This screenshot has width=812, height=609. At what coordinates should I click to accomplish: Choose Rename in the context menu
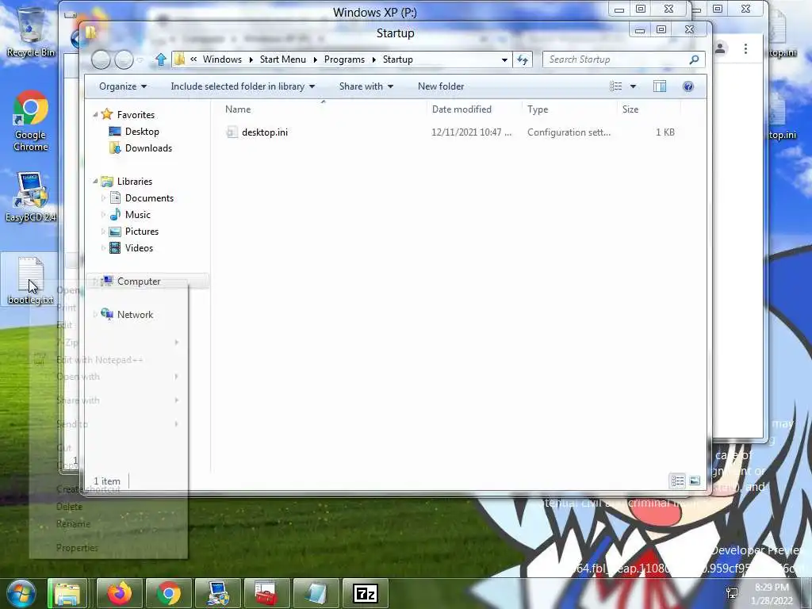click(108, 523)
